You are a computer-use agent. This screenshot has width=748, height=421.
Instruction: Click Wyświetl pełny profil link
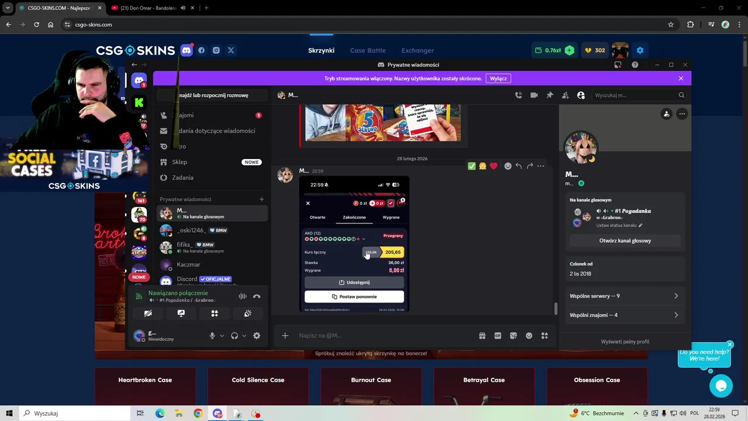click(x=625, y=341)
